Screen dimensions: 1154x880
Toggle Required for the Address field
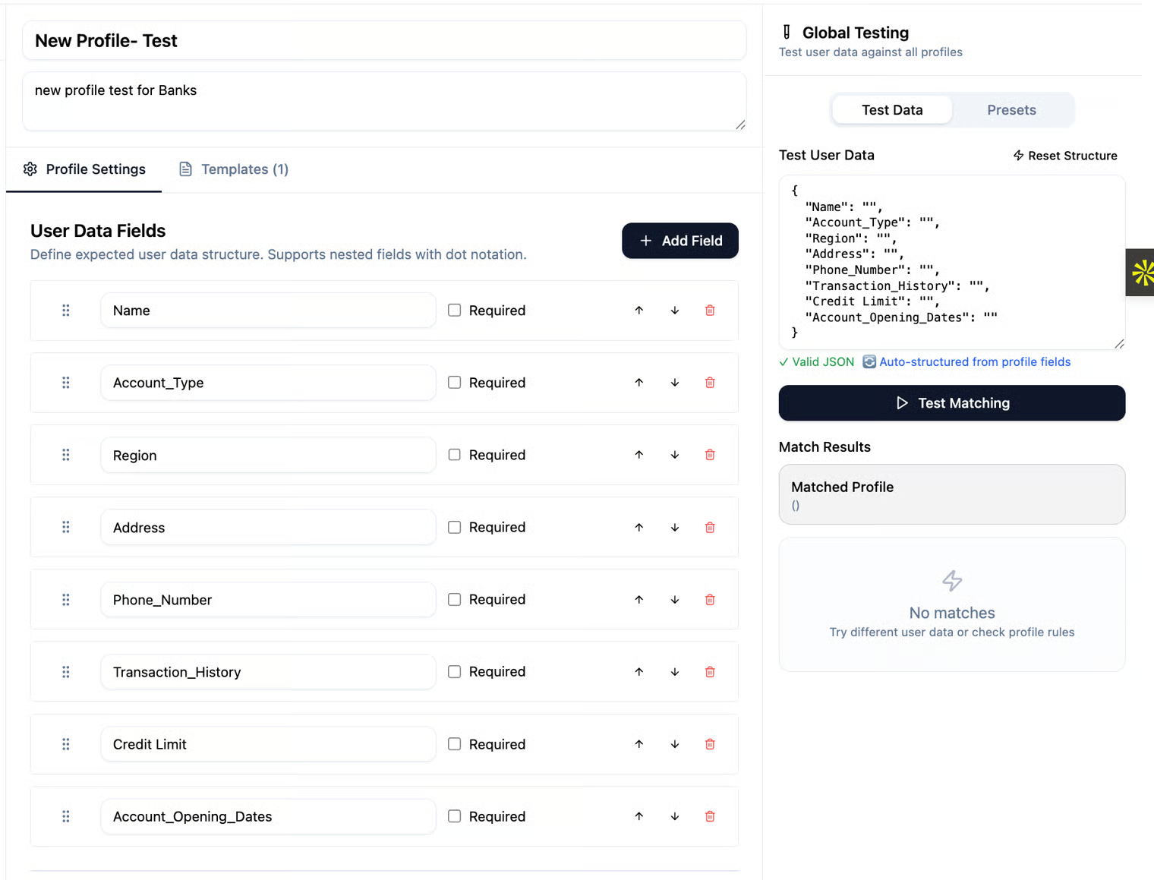click(455, 527)
